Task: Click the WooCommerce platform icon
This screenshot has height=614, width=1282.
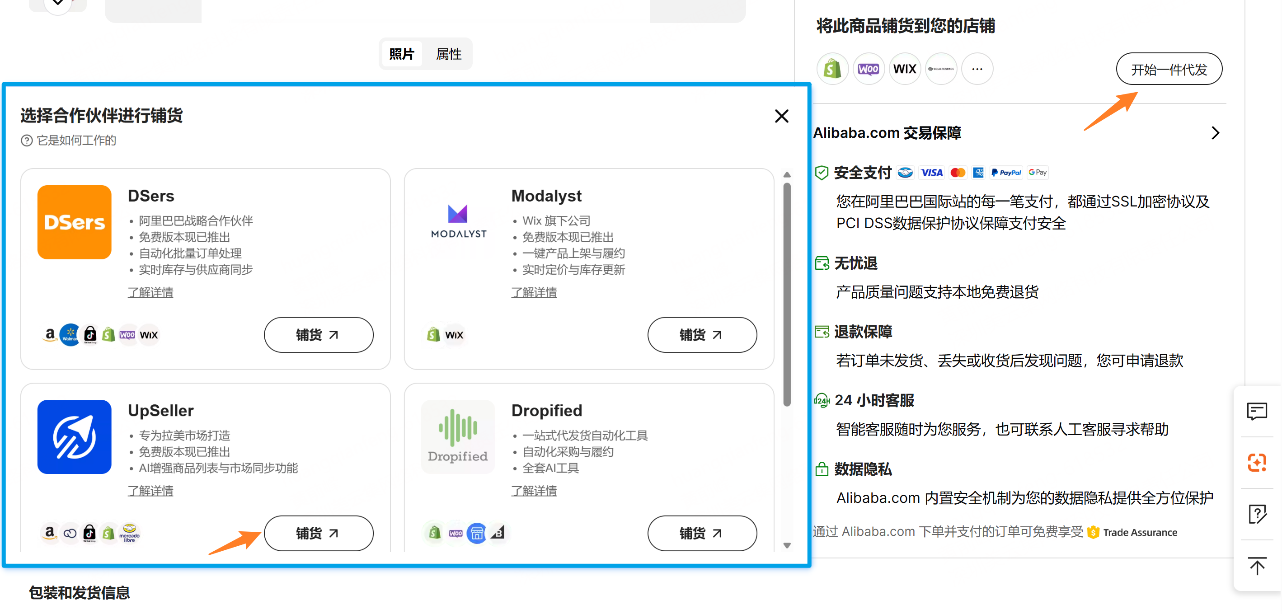Action: (869, 69)
